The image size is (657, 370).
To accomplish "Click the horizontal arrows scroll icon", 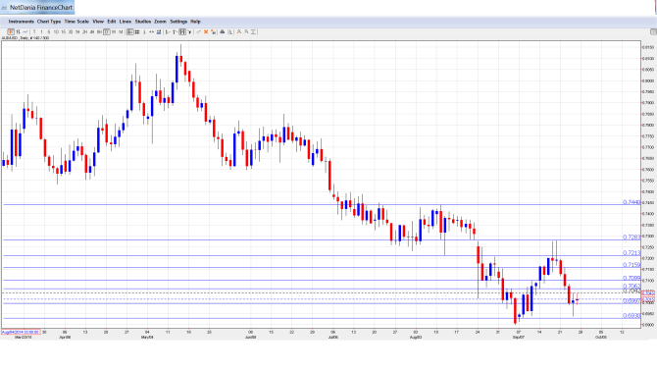I will [x=151, y=31].
